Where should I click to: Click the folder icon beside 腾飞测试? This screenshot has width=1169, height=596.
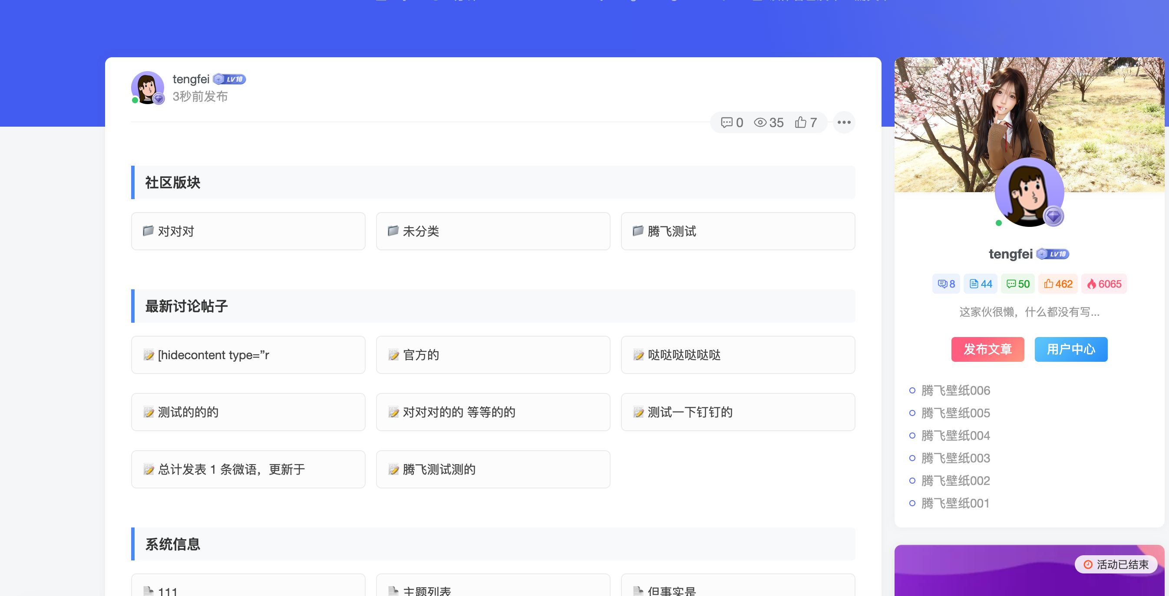(x=638, y=231)
